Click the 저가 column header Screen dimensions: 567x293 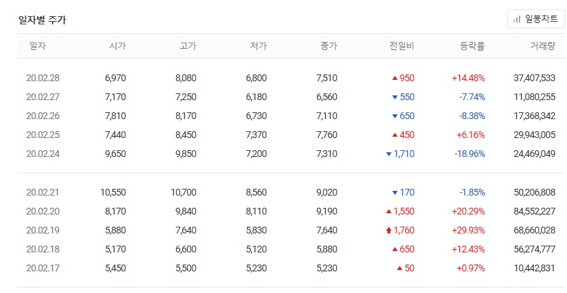point(259,46)
